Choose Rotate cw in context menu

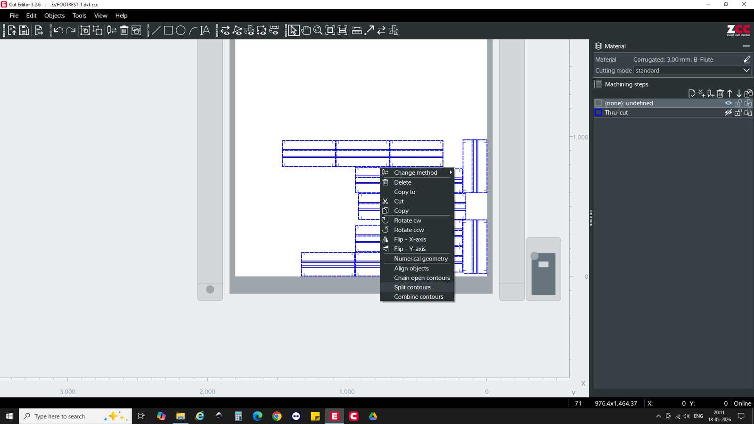tap(417, 220)
